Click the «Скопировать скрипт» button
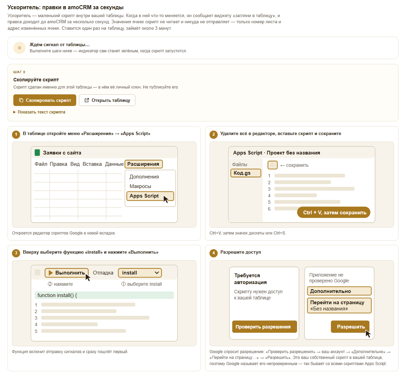Viewport: 406px width, 376px height. tap(45, 100)
